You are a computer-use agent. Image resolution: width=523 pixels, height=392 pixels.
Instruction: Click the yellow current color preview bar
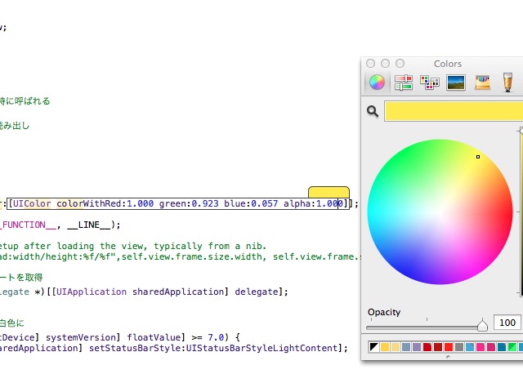[454, 111]
